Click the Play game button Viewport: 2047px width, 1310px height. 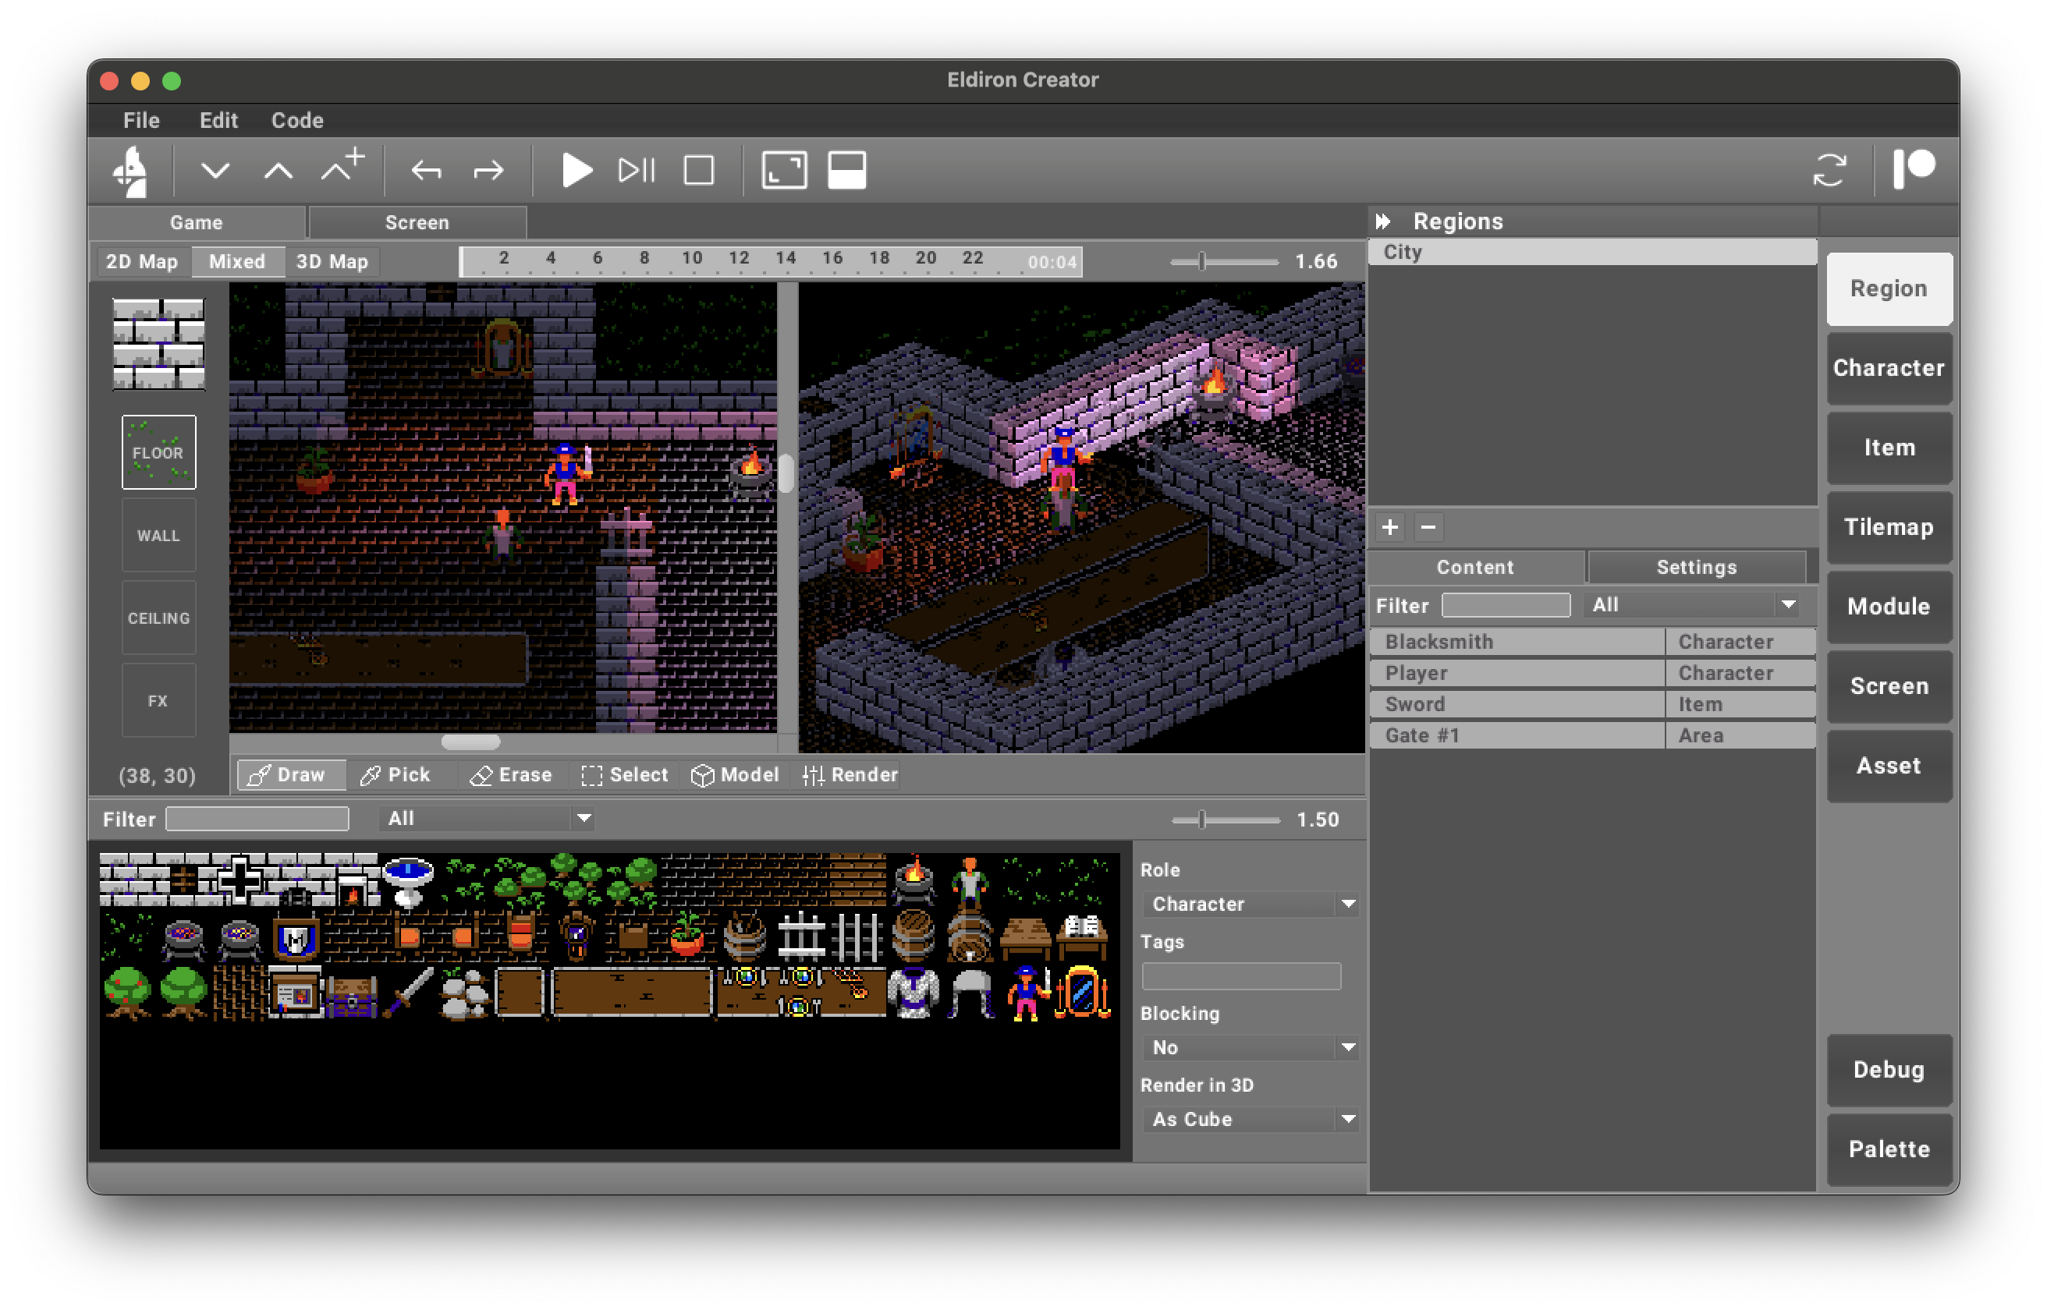576,171
